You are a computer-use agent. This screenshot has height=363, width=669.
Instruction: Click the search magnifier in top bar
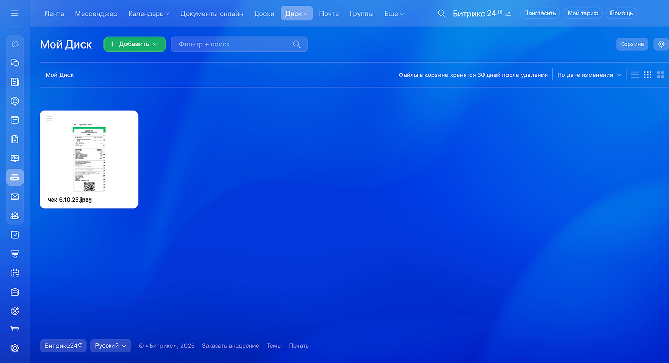(x=441, y=13)
